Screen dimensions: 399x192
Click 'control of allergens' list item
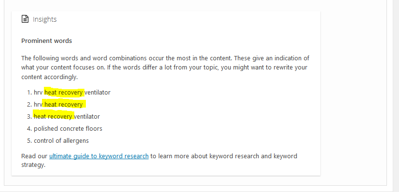point(61,141)
